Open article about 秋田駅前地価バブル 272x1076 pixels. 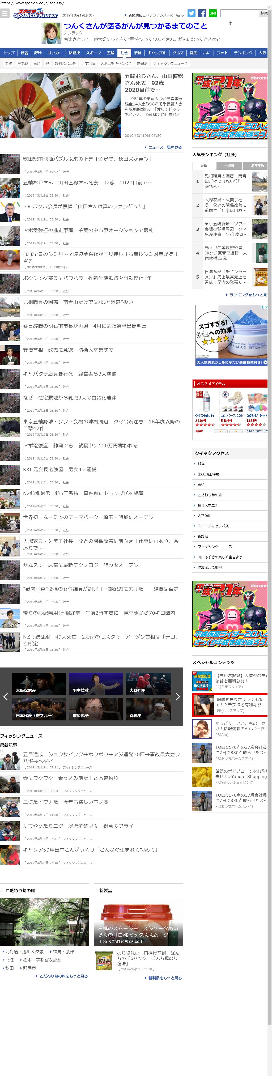[x=87, y=159]
